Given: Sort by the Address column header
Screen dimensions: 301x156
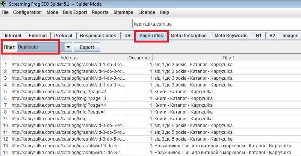Looking at the screenshot, I should pyautogui.click(x=69, y=58).
